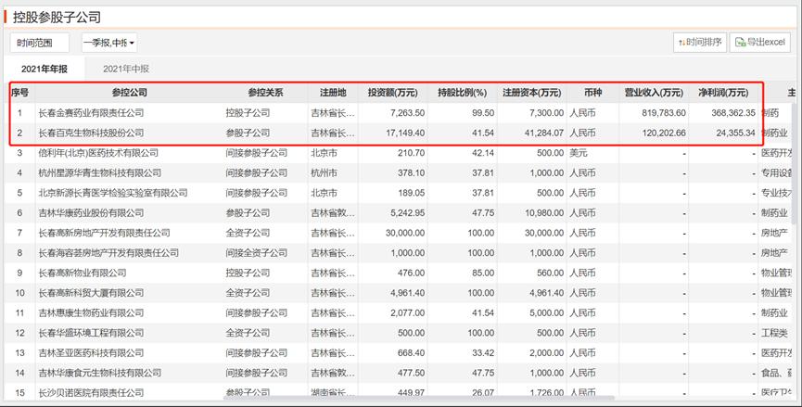Click 控股子公司 relation in row 1
This screenshot has height=407, width=802.
[x=248, y=113]
